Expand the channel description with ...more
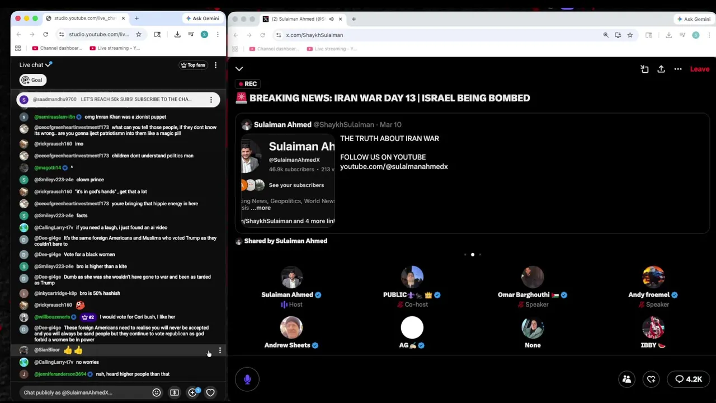Screen dimensions: 716x403 pyautogui.click(x=261, y=208)
